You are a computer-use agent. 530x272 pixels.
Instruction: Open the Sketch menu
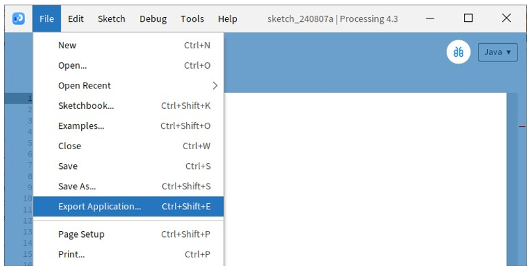(x=112, y=19)
